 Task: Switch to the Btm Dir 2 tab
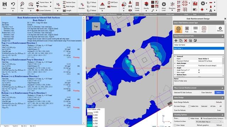(33, 126)
